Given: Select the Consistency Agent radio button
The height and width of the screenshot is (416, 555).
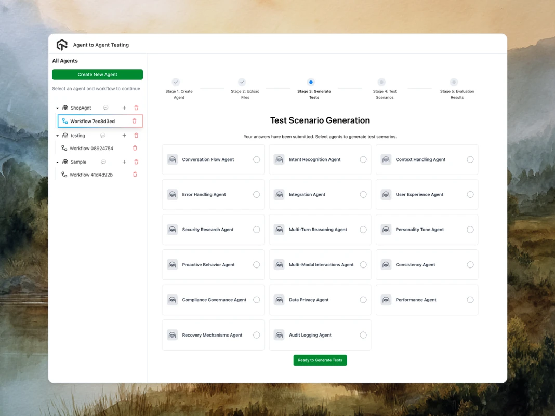Looking at the screenshot, I should [470, 264].
